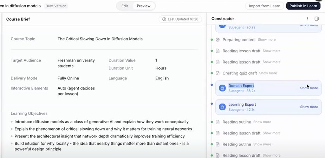Click the Creating quiz draft step
325x158 pixels.
click(x=240, y=73)
